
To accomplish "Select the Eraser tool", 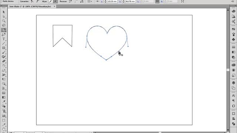I will [x=4, y=61].
